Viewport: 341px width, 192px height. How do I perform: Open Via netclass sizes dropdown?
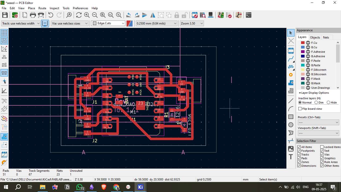(70, 23)
